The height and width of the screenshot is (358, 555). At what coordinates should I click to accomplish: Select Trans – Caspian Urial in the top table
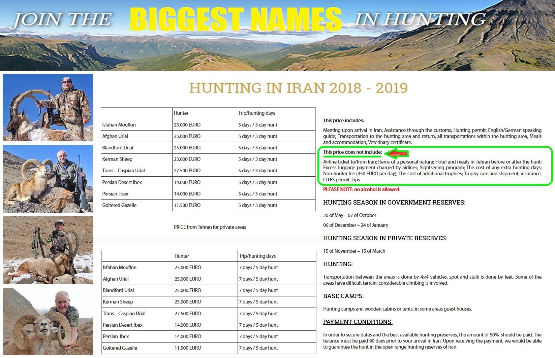123,171
